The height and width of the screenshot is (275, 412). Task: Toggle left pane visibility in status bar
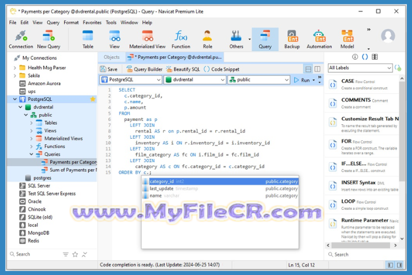(x=390, y=265)
